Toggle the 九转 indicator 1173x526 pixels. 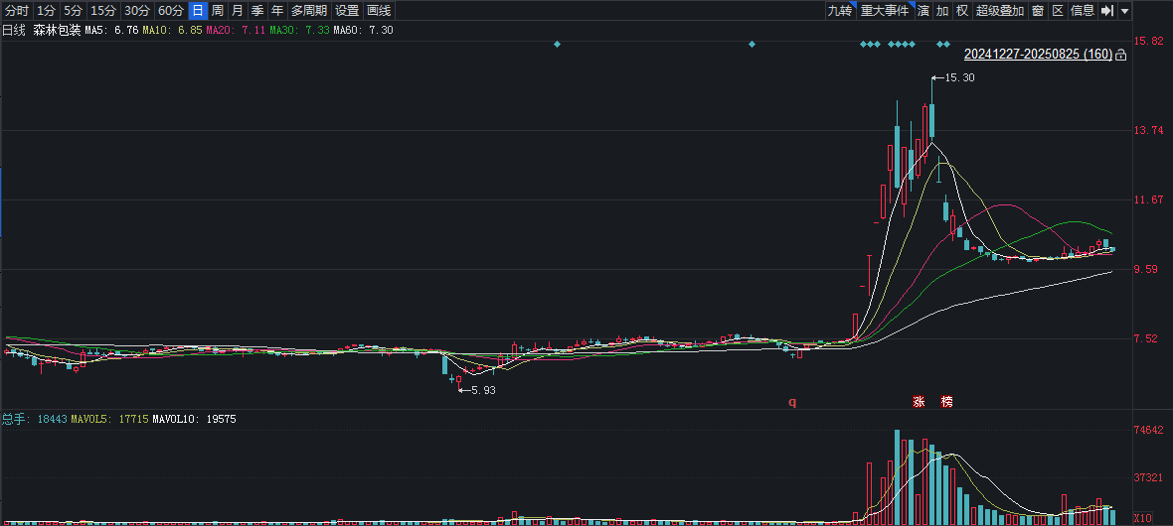[840, 11]
